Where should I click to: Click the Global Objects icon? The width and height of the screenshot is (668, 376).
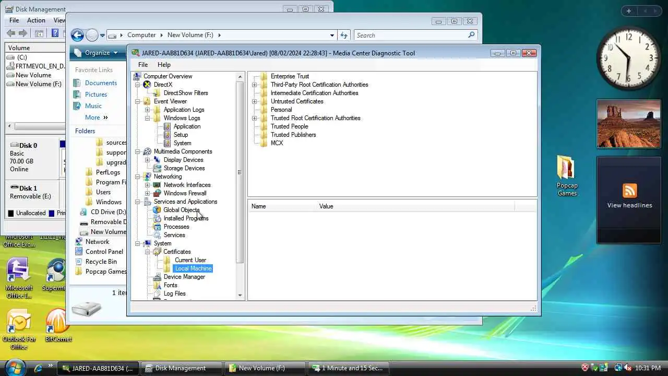click(x=157, y=210)
